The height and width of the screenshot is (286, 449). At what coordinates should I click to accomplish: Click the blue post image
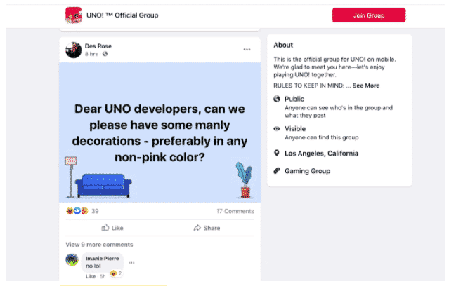(x=159, y=133)
